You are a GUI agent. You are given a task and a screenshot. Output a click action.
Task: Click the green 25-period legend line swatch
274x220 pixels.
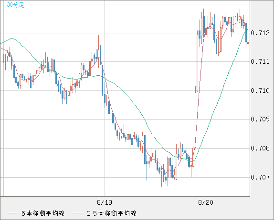point(78,213)
